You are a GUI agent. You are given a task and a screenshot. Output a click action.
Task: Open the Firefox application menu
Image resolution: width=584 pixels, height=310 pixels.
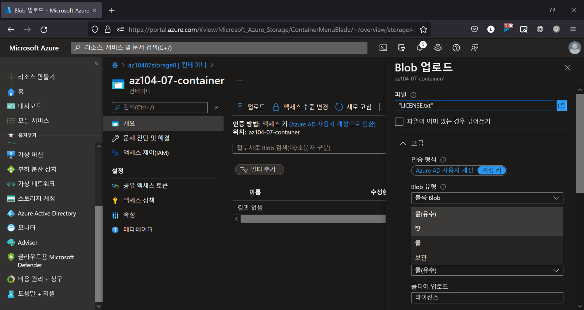[x=573, y=29]
